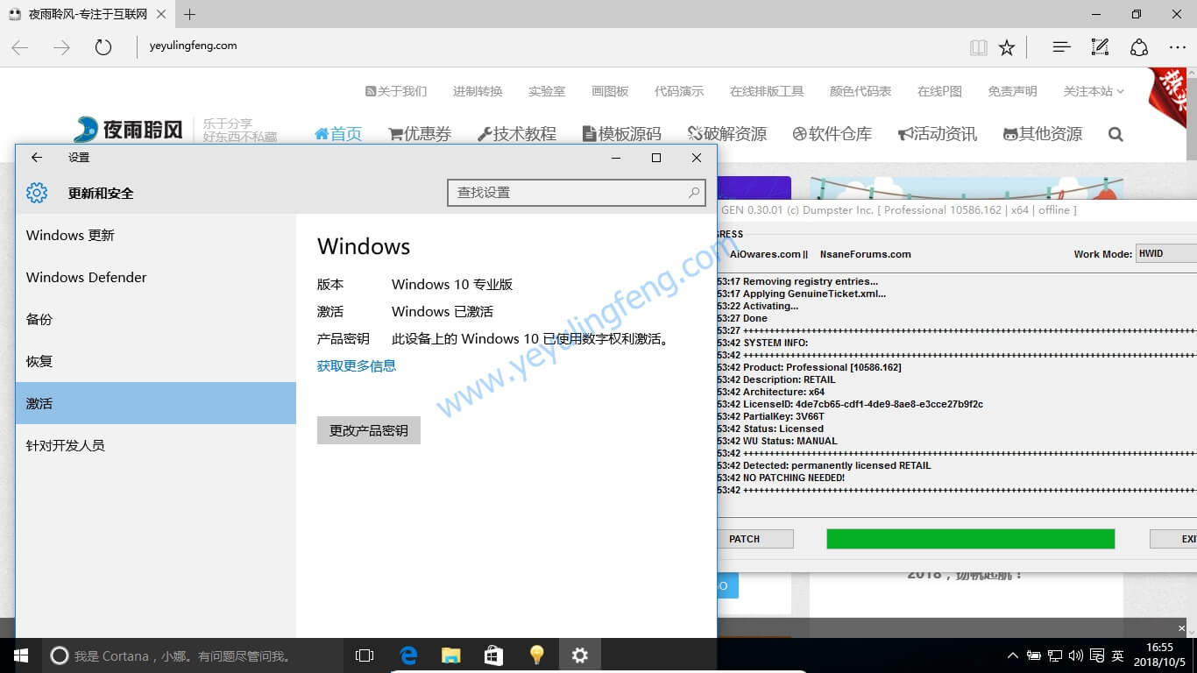Click the 查找设置 search field
This screenshot has width=1197, height=673.
click(576, 193)
